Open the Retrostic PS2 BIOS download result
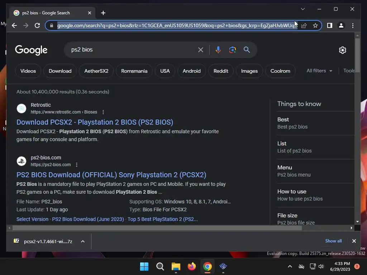367x275 pixels. (x=95, y=122)
